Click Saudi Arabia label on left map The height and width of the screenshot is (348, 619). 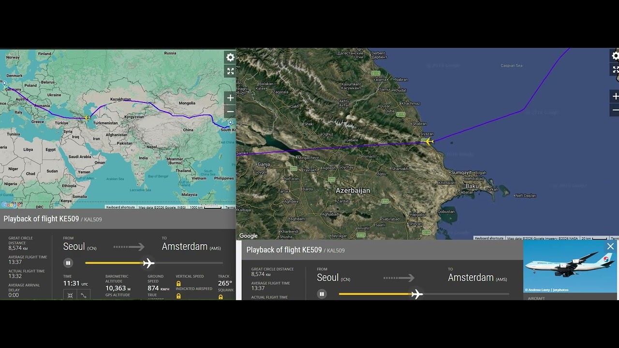pos(80,157)
